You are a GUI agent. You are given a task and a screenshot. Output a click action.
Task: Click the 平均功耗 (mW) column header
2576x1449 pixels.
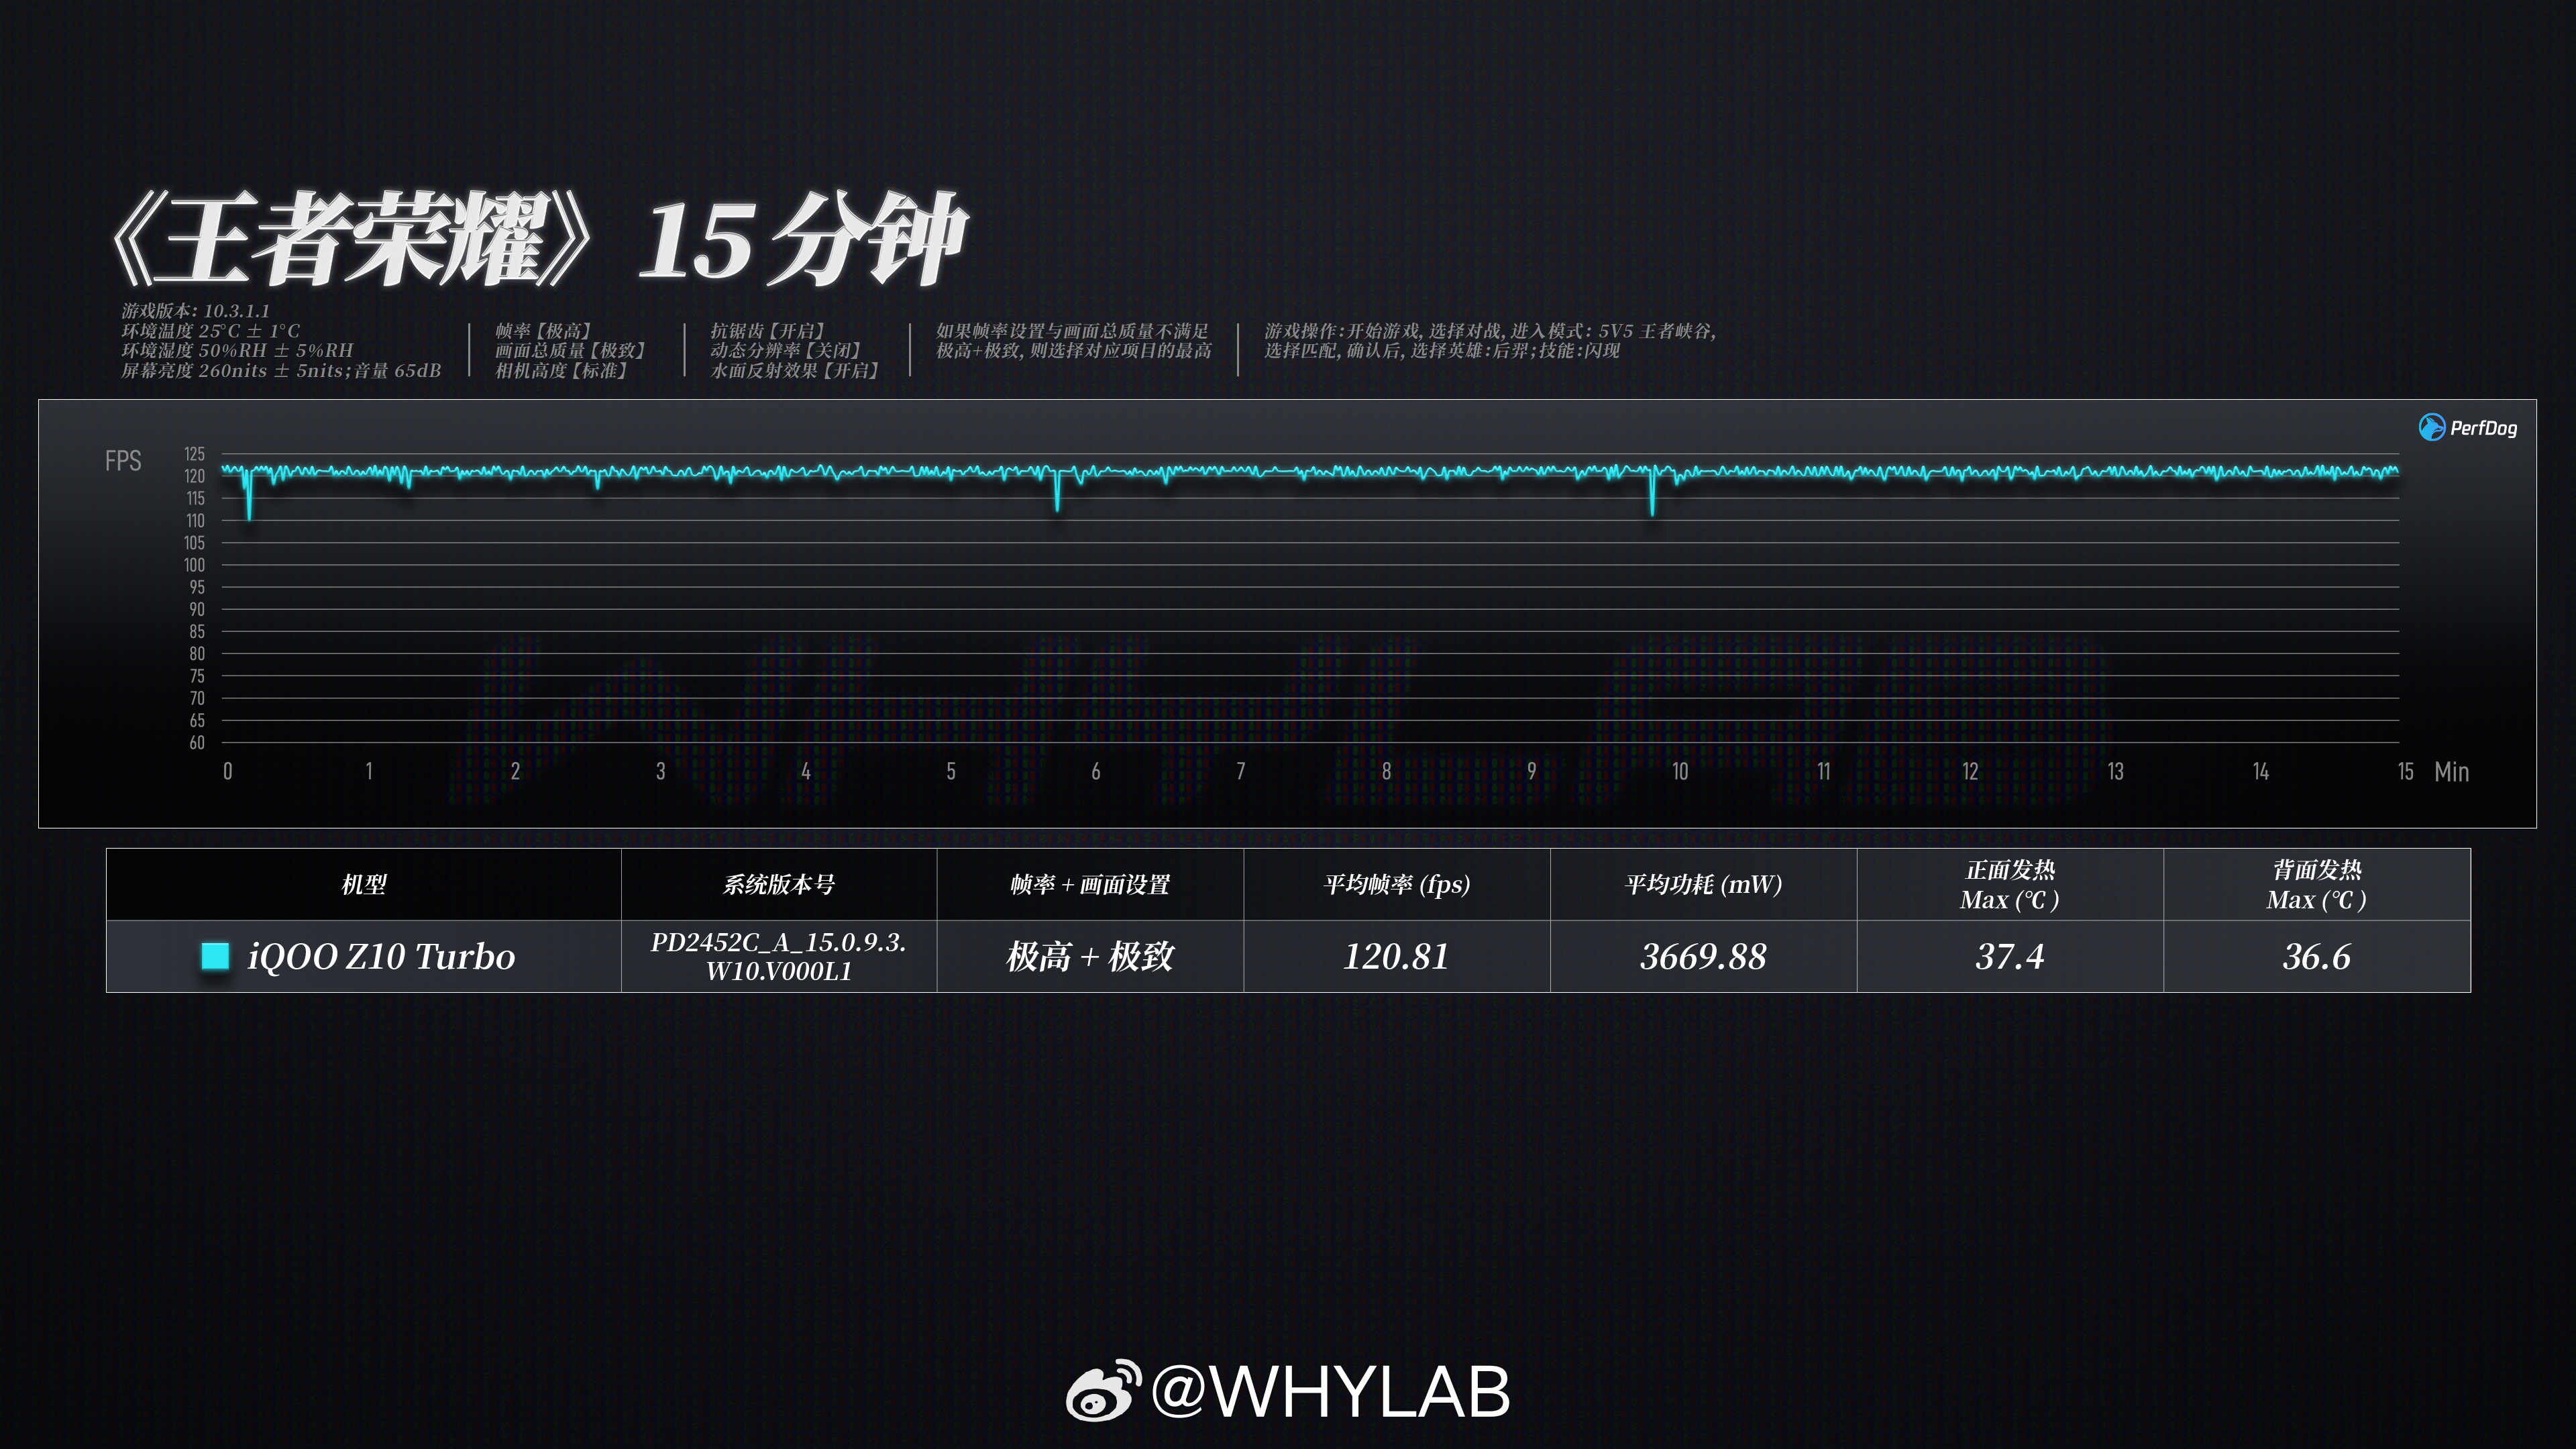tap(1703, 884)
